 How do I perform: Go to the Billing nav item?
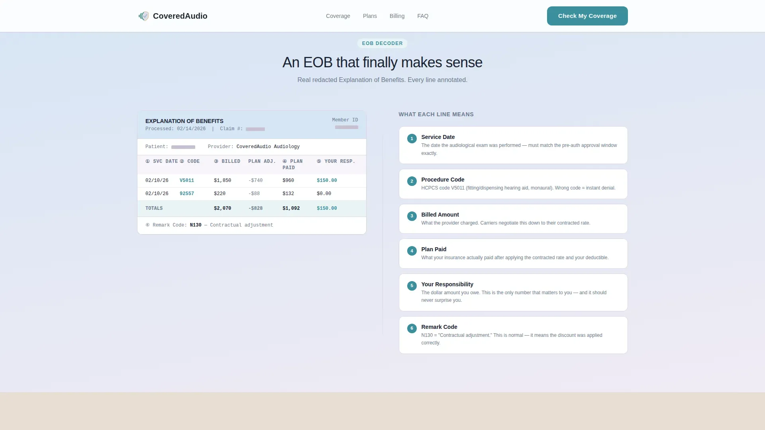(397, 16)
